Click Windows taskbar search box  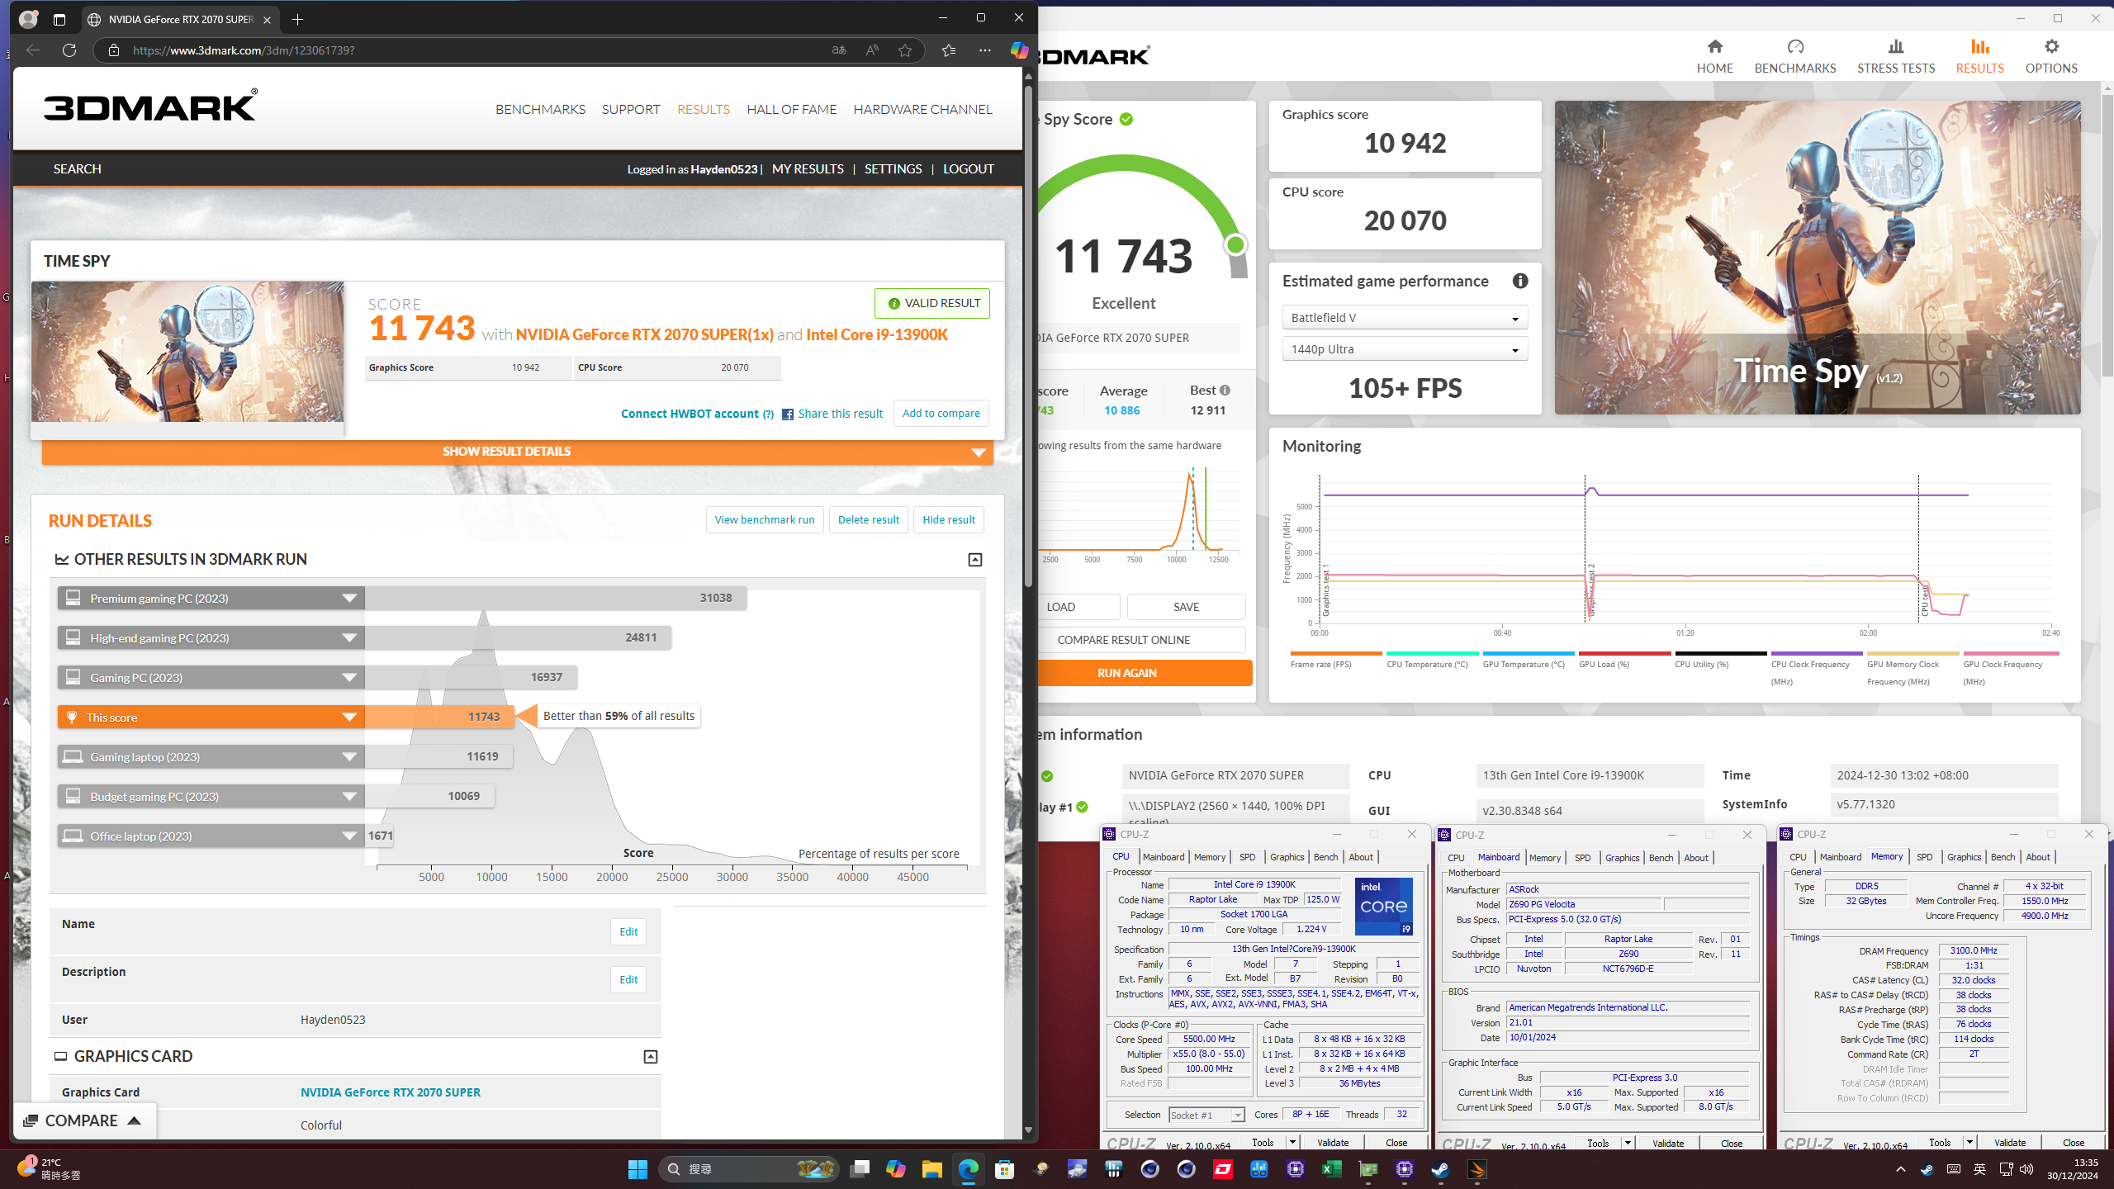(x=748, y=1169)
